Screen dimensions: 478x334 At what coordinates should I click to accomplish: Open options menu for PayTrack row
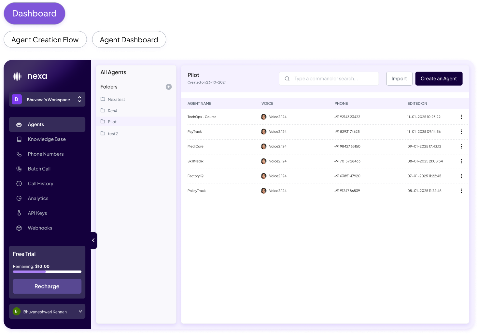coord(461,132)
